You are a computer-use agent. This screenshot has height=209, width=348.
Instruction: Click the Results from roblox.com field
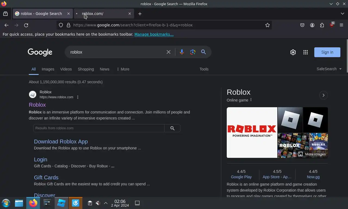pos(99,128)
